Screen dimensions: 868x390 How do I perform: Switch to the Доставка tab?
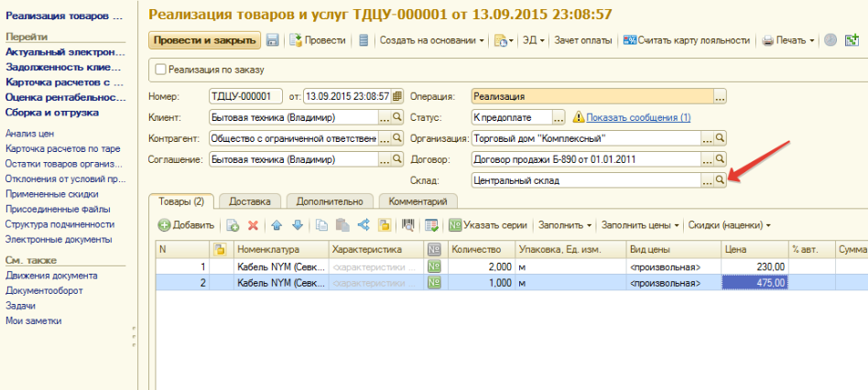point(249,201)
